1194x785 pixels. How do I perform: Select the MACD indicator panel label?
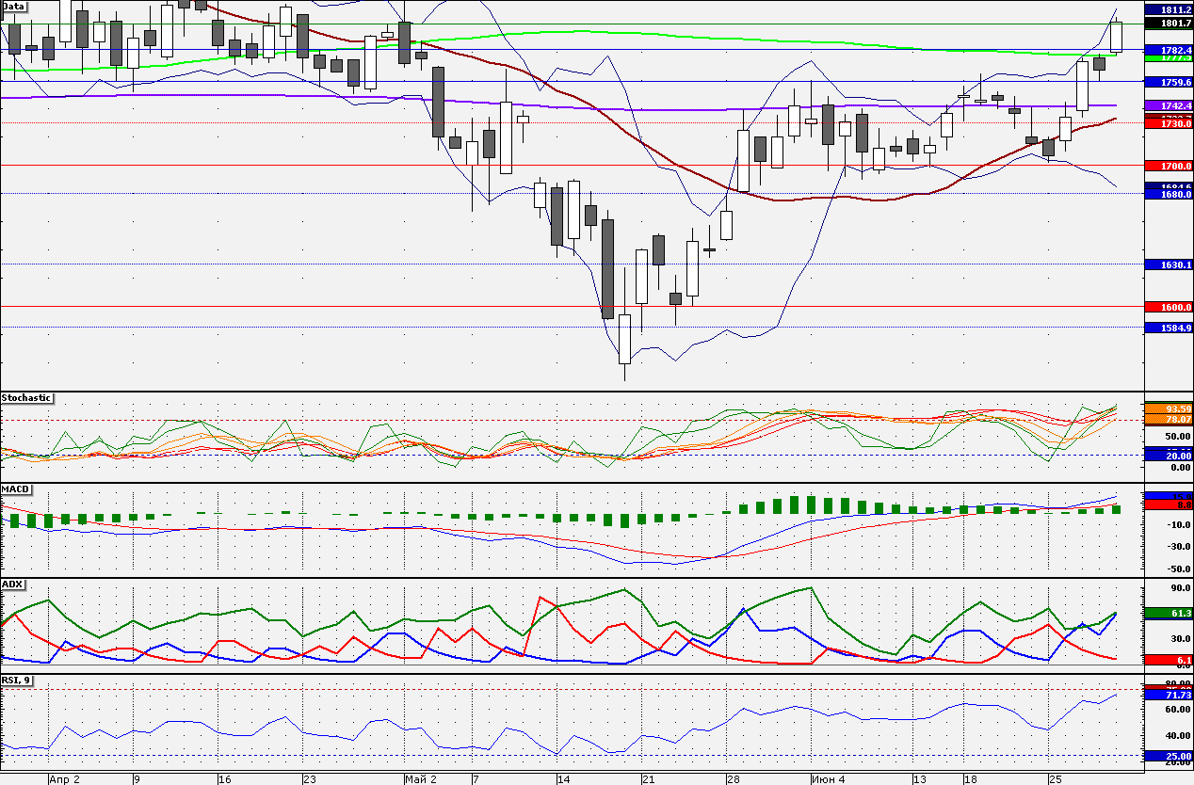tap(14, 489)
